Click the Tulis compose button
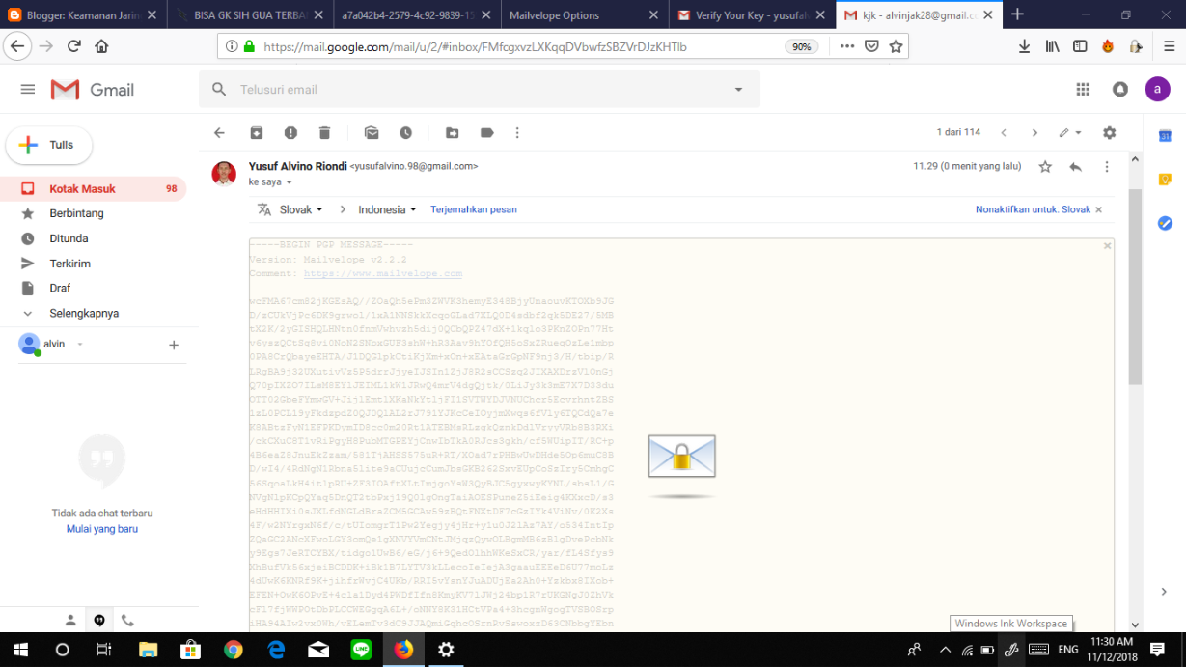Screen dimensions: 1186x667 coord(48,145)
